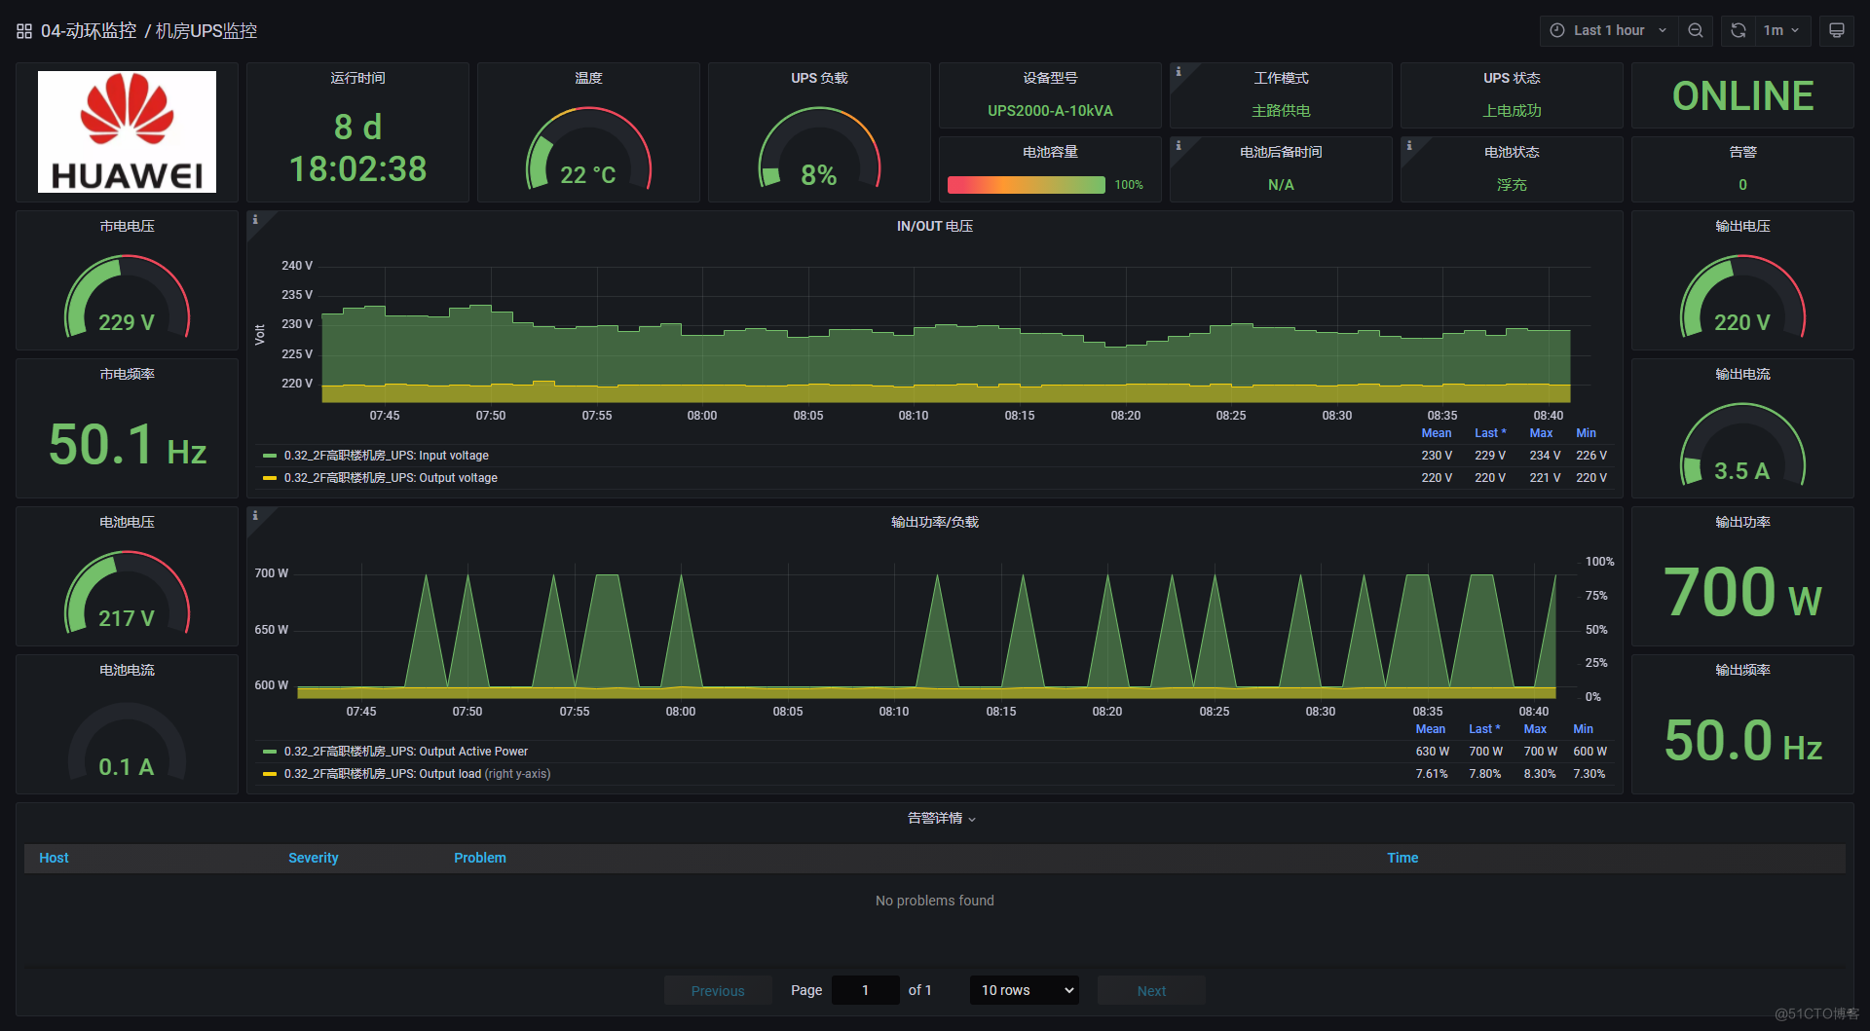Image resolution: width=1870 pixels, height=1031 pixels.
Task: Sort alerts by Problem column
Action: pos(479,858)
